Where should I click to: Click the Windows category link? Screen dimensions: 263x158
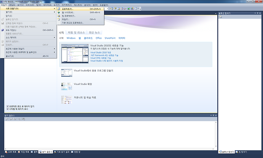[71, 38]
